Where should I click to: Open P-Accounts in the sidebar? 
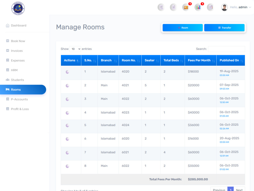(x=19, y=99)
